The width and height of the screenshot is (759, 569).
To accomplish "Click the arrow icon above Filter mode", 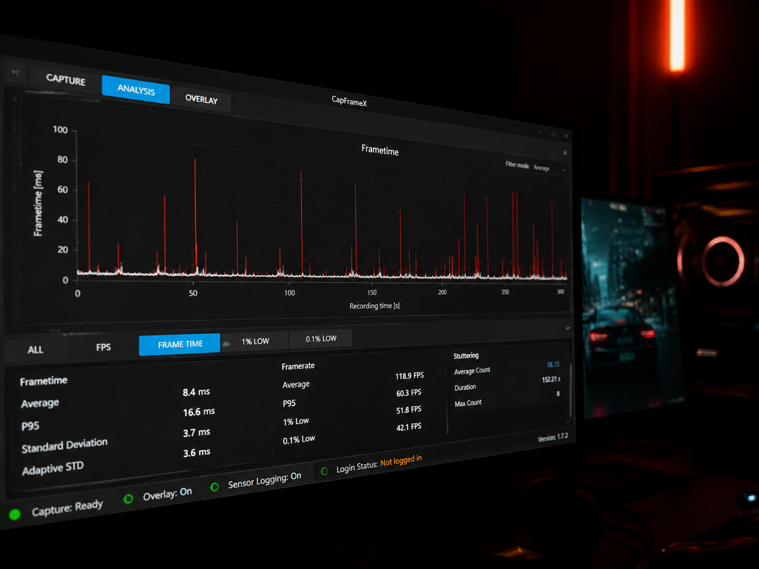I will tap(565, 153).
